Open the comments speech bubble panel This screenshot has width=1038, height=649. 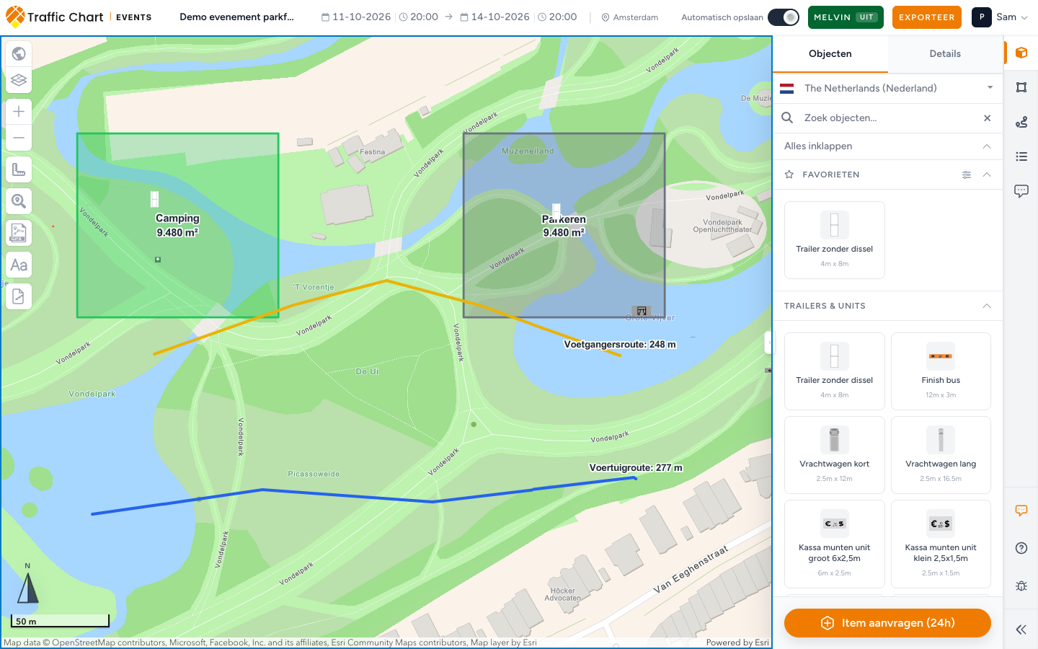pos(1021,191)
